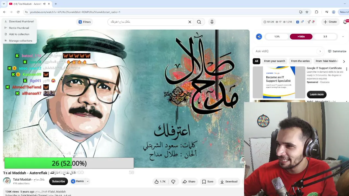Open the media controls icon in the browser toolbar
Screen dimensions: 349x196
[327, 12]
